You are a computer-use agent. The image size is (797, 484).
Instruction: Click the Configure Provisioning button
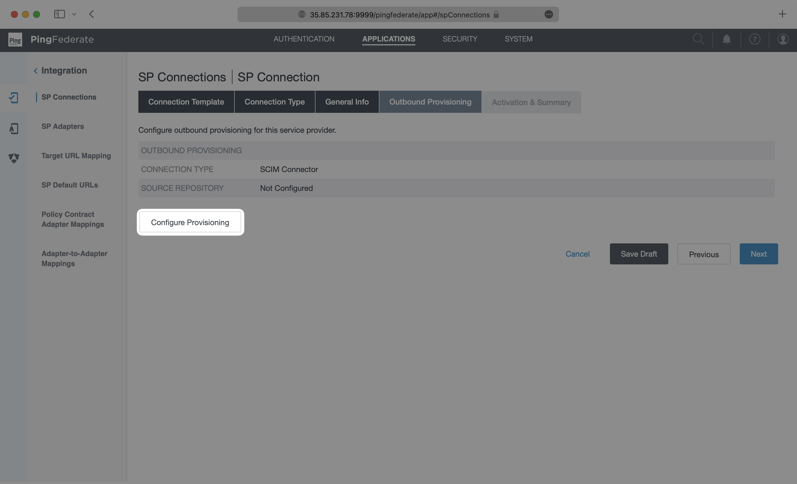(190, 222)
